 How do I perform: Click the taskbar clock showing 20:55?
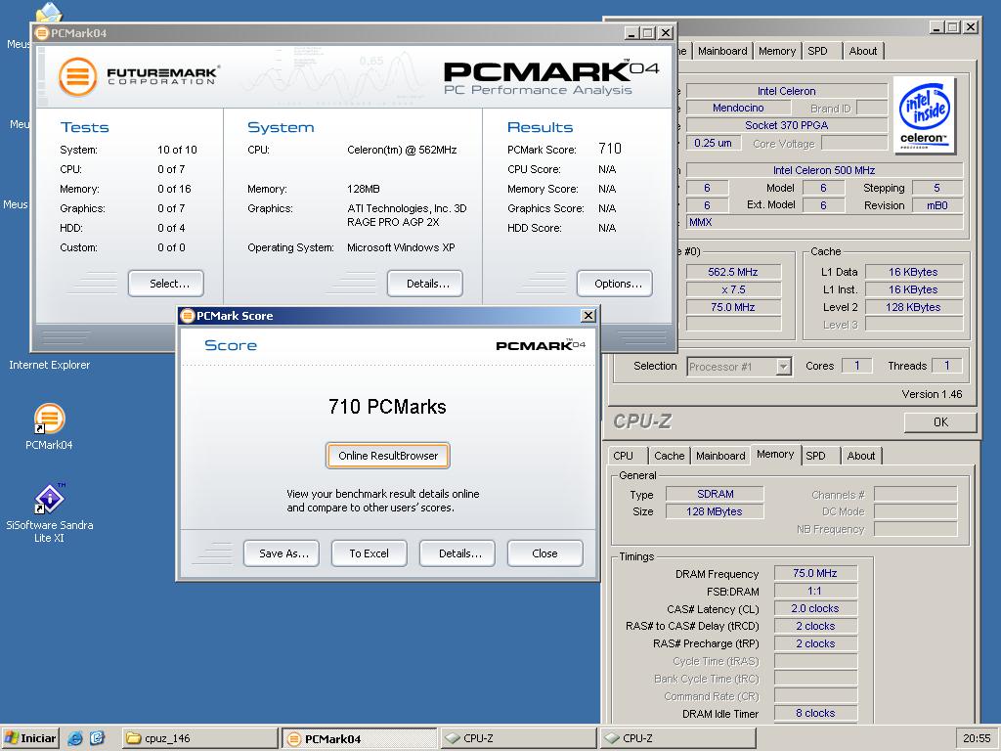tap(977, 738)
